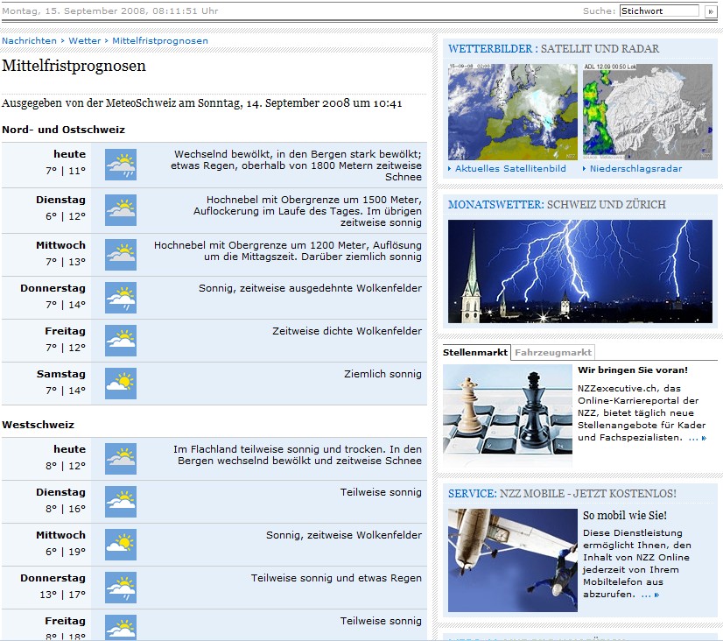Click Westschweiz heute weather icon
This screenshot has height=641, width=723.
(x=121, y=459)
